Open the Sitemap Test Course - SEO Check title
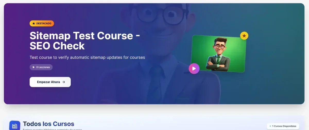 85,41
